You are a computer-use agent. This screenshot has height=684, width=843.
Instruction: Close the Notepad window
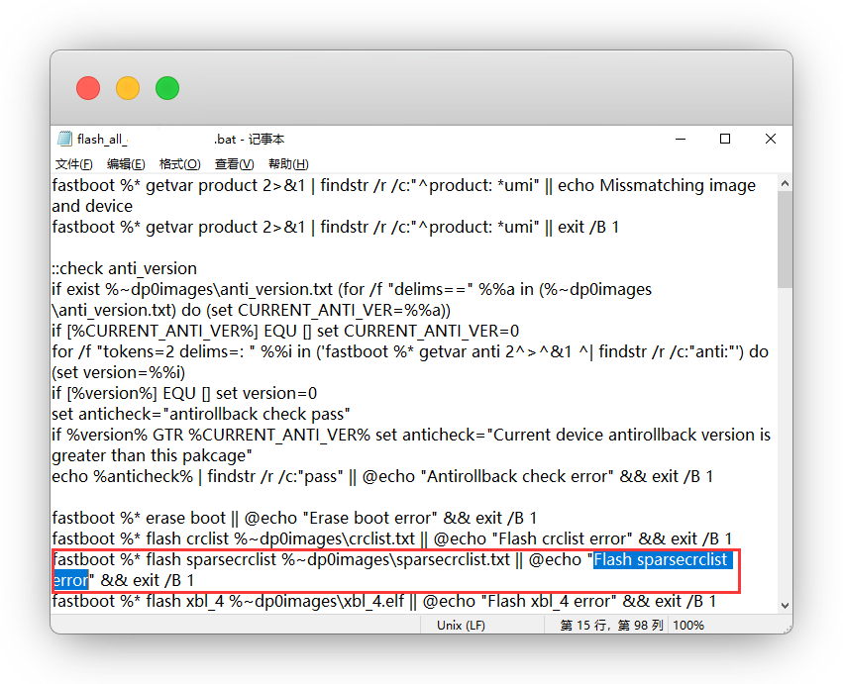coord(771,140)
